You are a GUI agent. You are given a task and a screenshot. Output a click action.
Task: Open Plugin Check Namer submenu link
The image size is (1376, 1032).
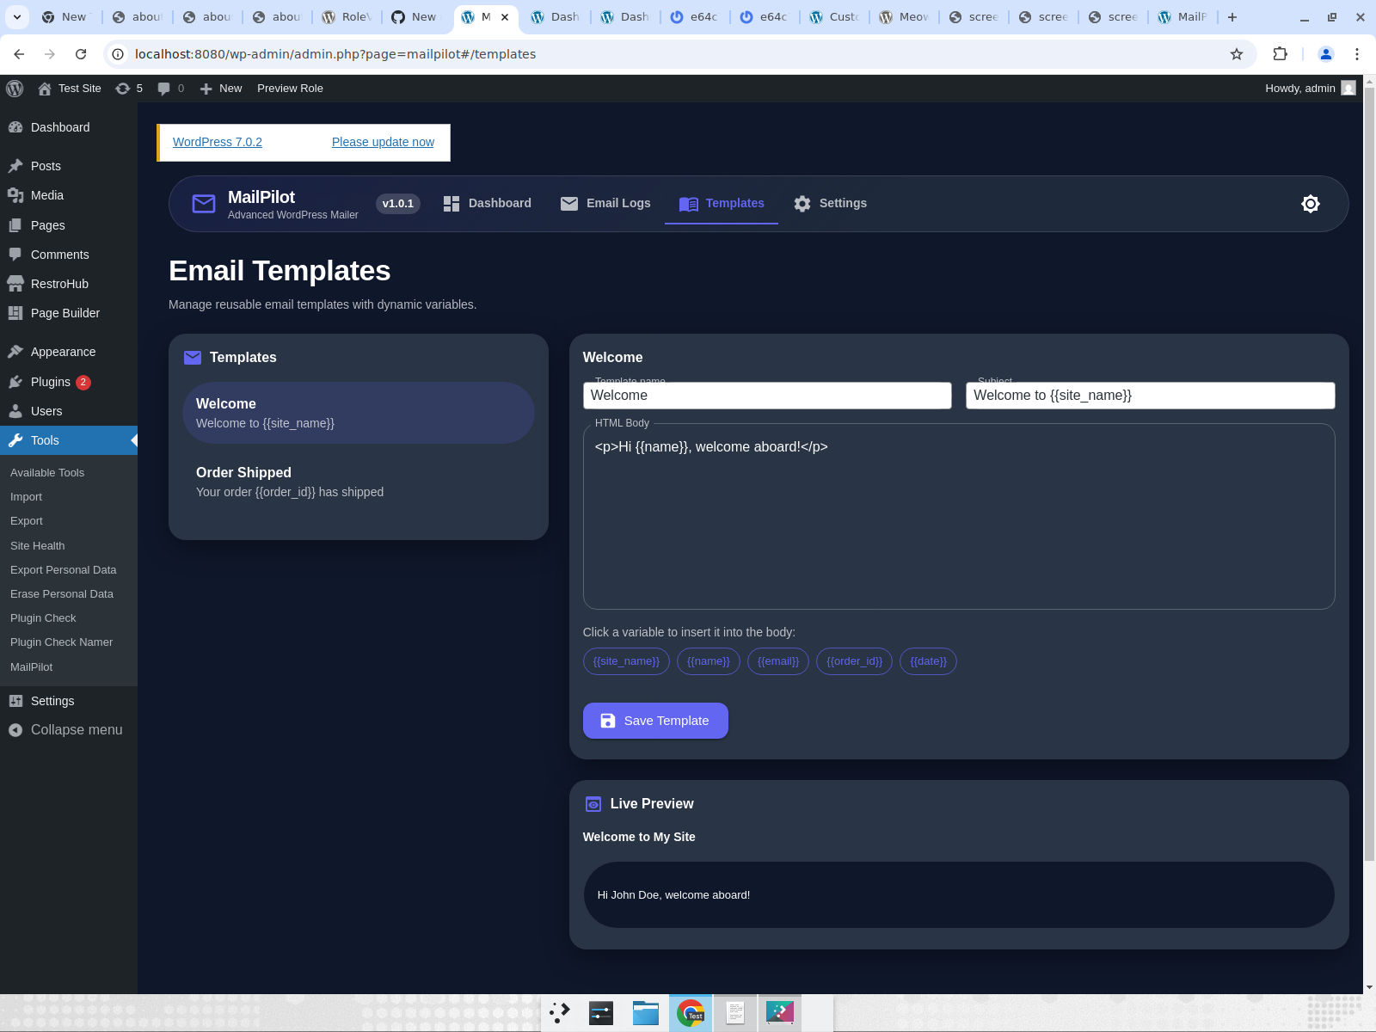[62, 642]
